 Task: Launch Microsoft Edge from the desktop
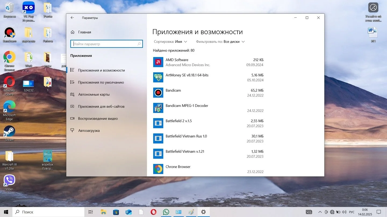[x=9, y=111]
